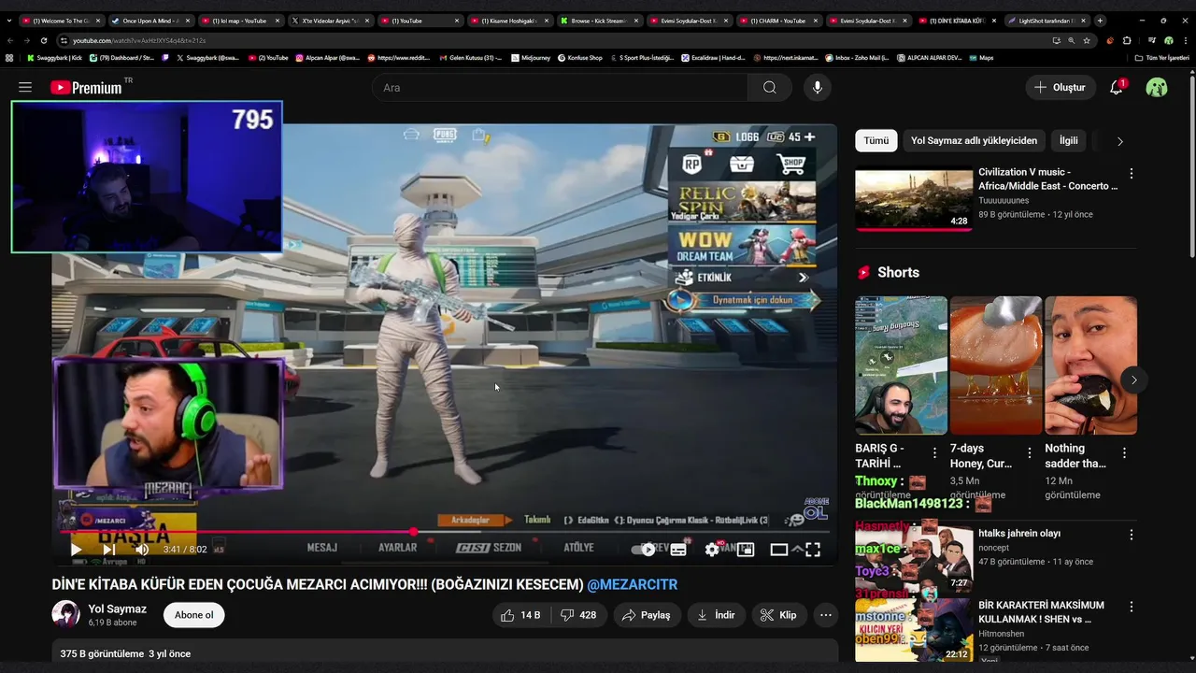Image resolution: width=1196 pixels, height=673 pixels.
Task: Open the browser extensions puzzle icon
Action: 1127,40
